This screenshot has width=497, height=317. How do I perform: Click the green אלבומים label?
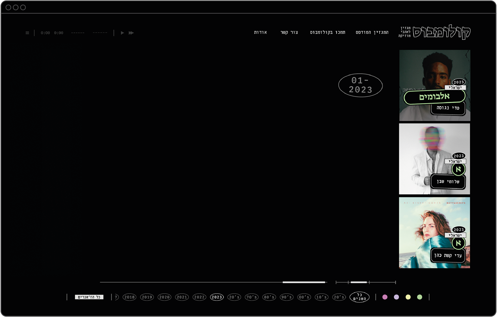point(435,97)
